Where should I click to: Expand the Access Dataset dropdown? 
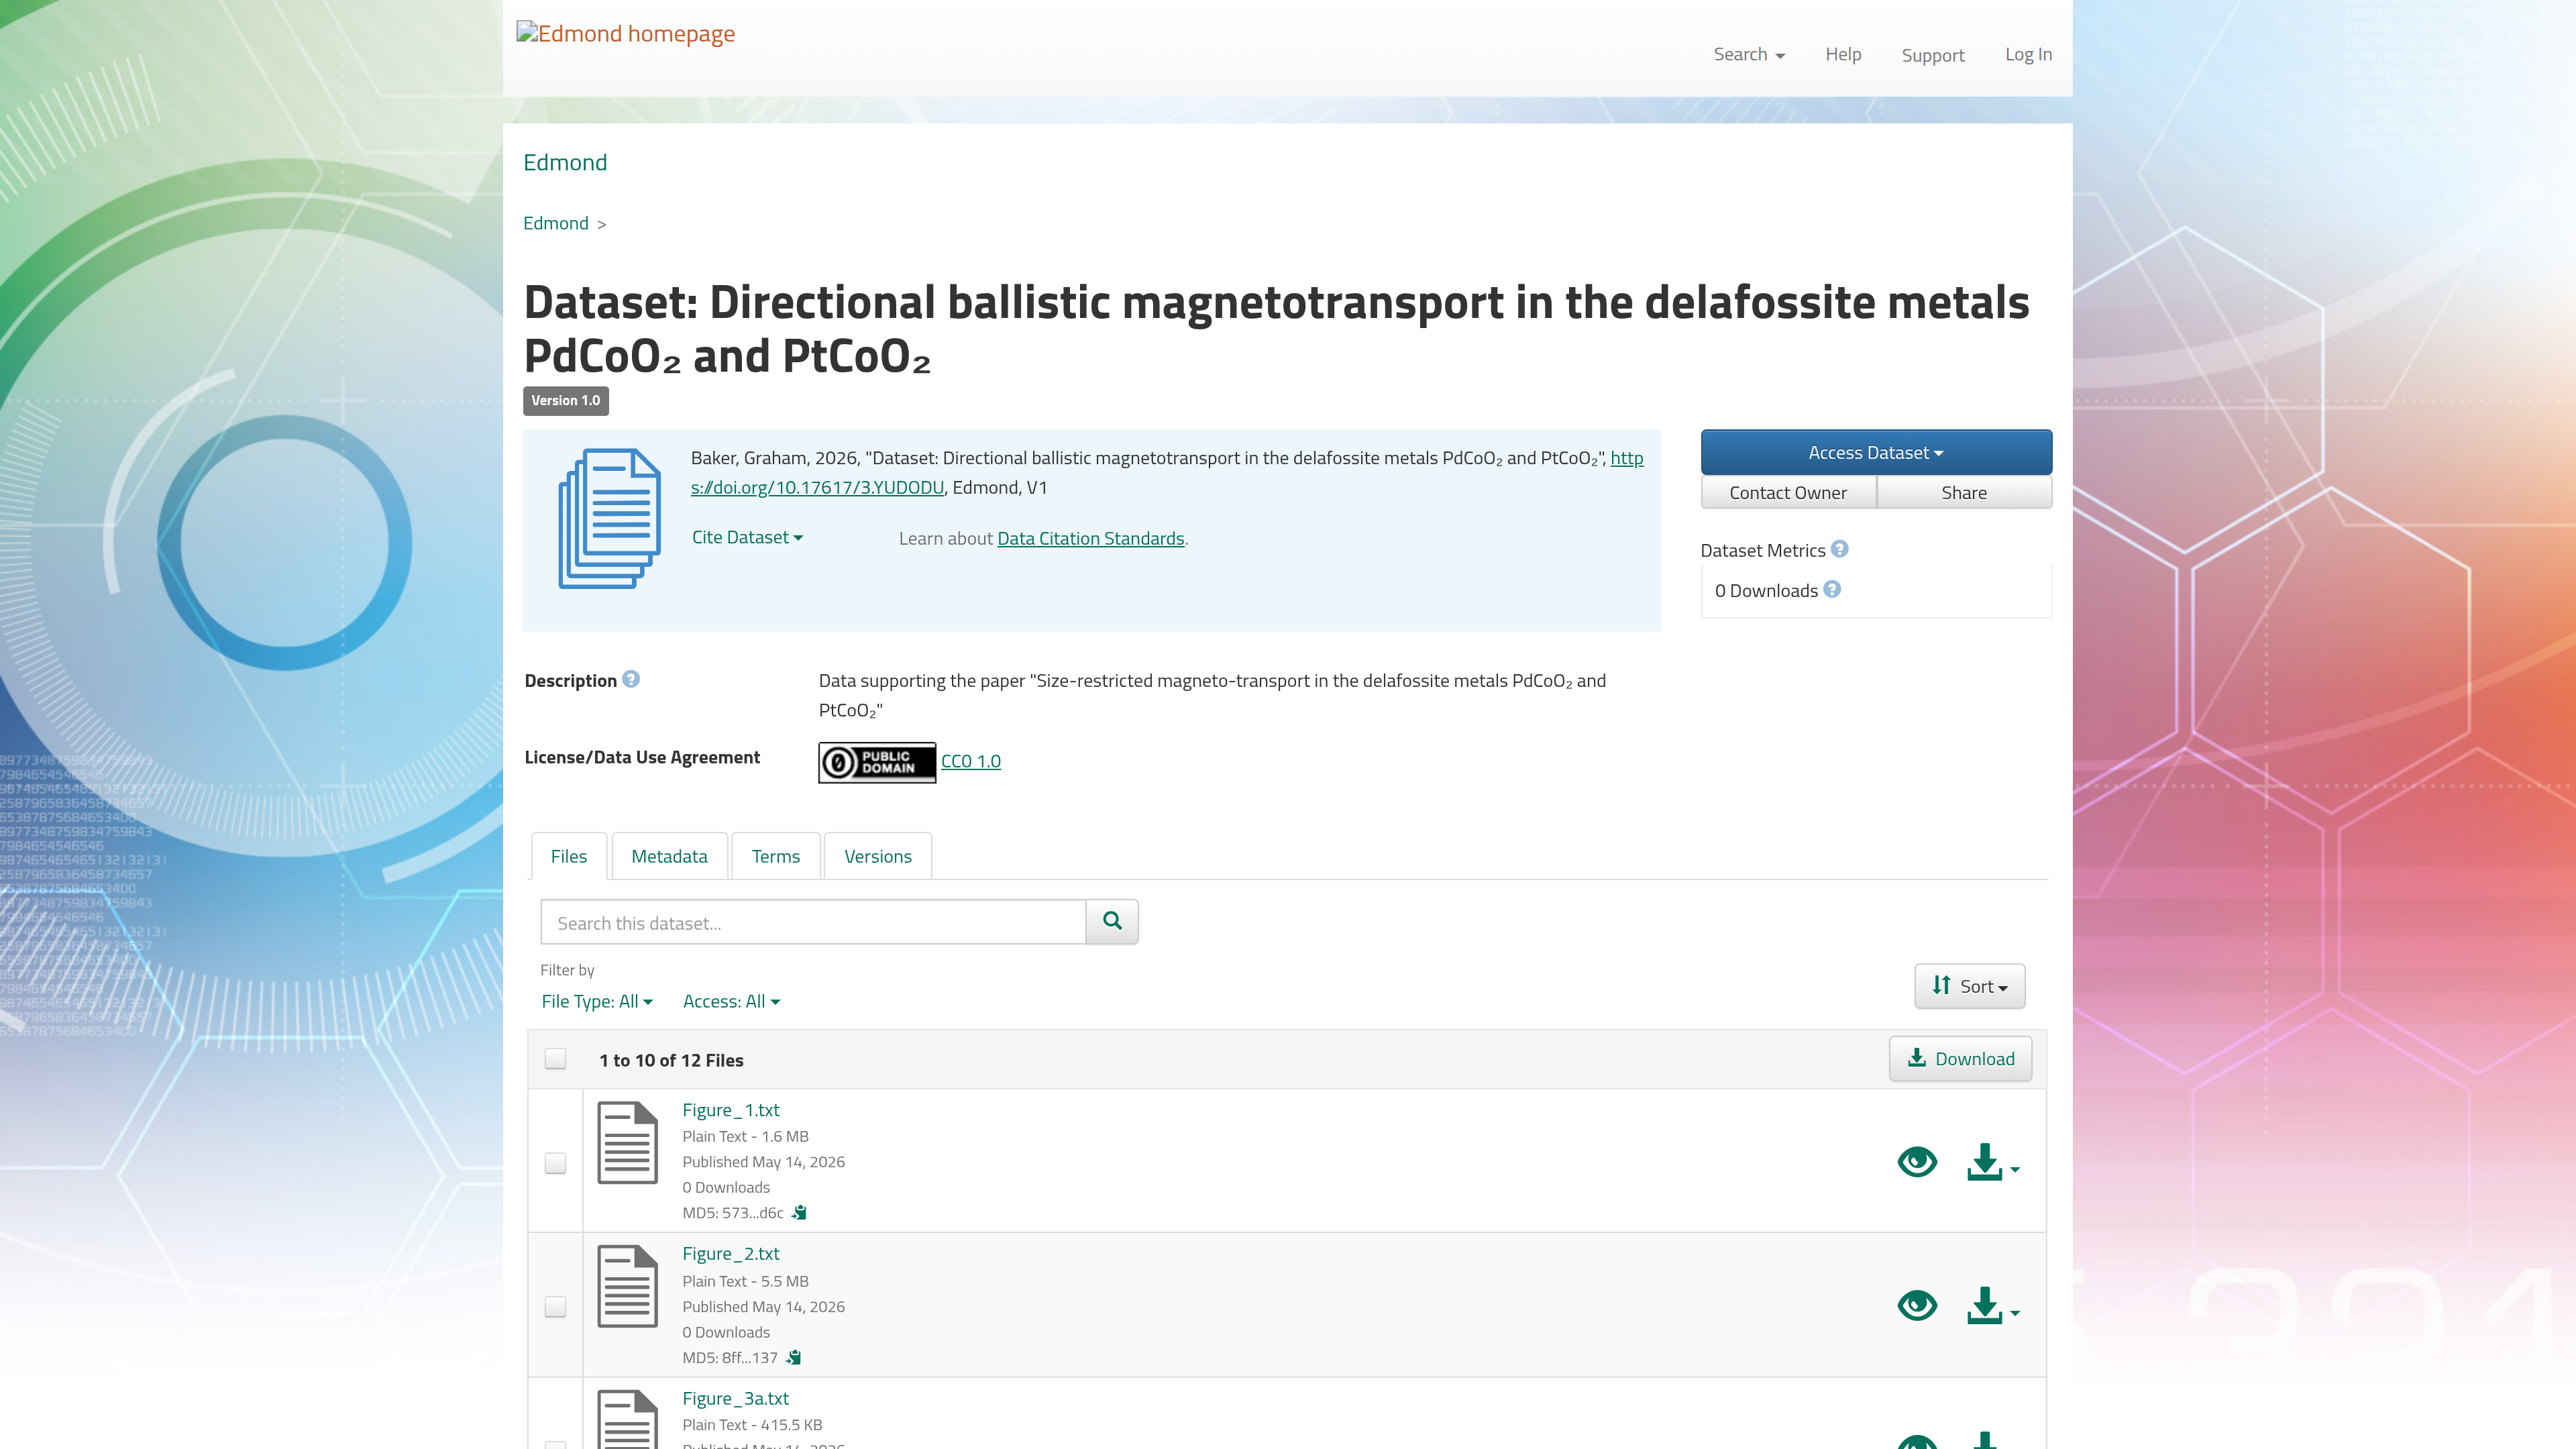[1876, 453]
